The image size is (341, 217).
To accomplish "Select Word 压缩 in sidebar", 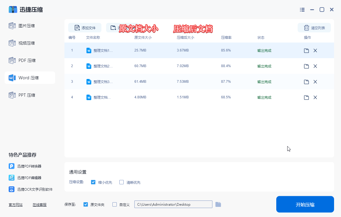I will [30, 78].
